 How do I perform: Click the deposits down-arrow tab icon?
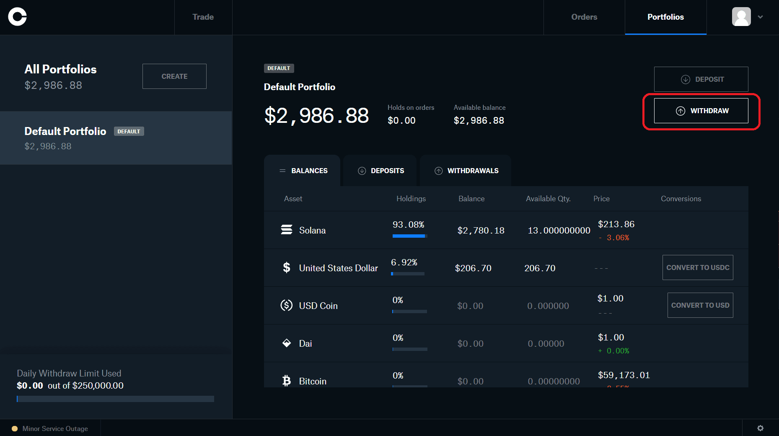(362, 171)
